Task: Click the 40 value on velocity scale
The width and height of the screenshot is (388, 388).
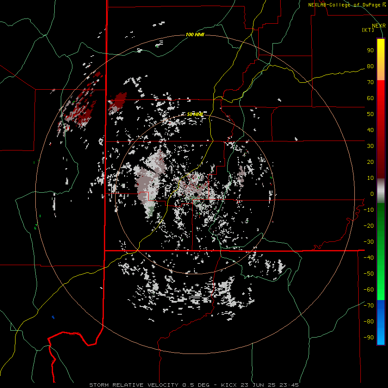Action: point(370,130)
